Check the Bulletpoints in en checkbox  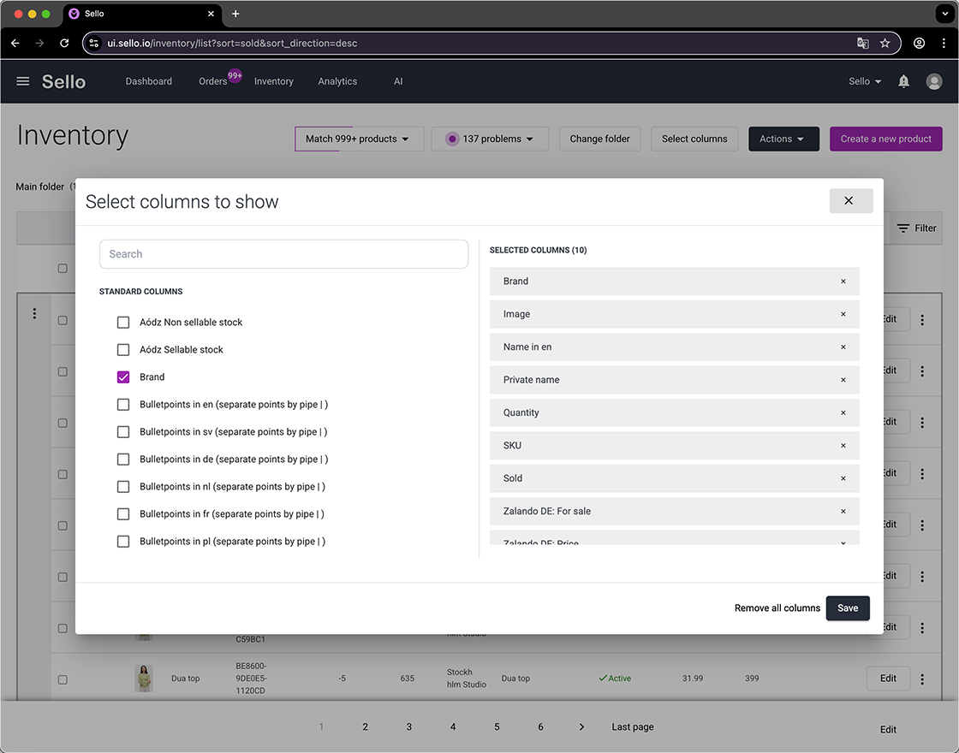click(123, 404)
